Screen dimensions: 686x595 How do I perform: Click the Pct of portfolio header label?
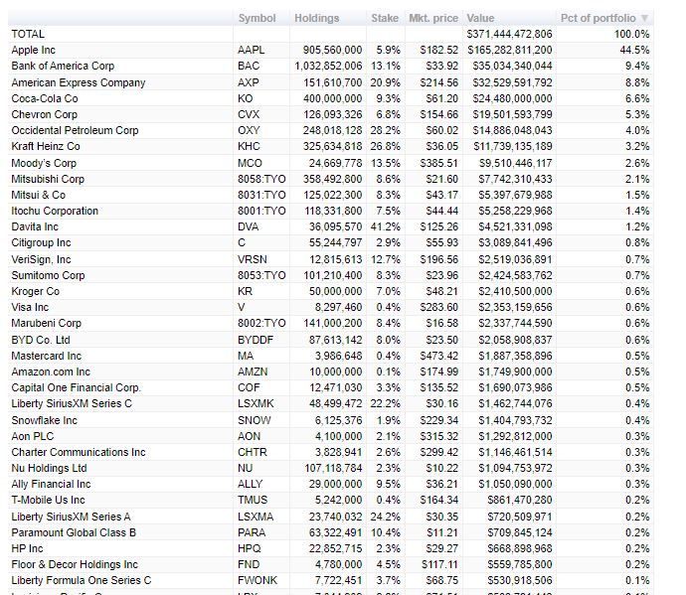point(599,18)
